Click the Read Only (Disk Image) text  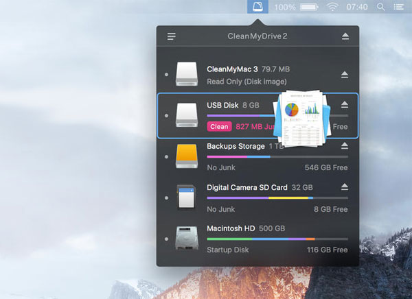coord(247,82)
